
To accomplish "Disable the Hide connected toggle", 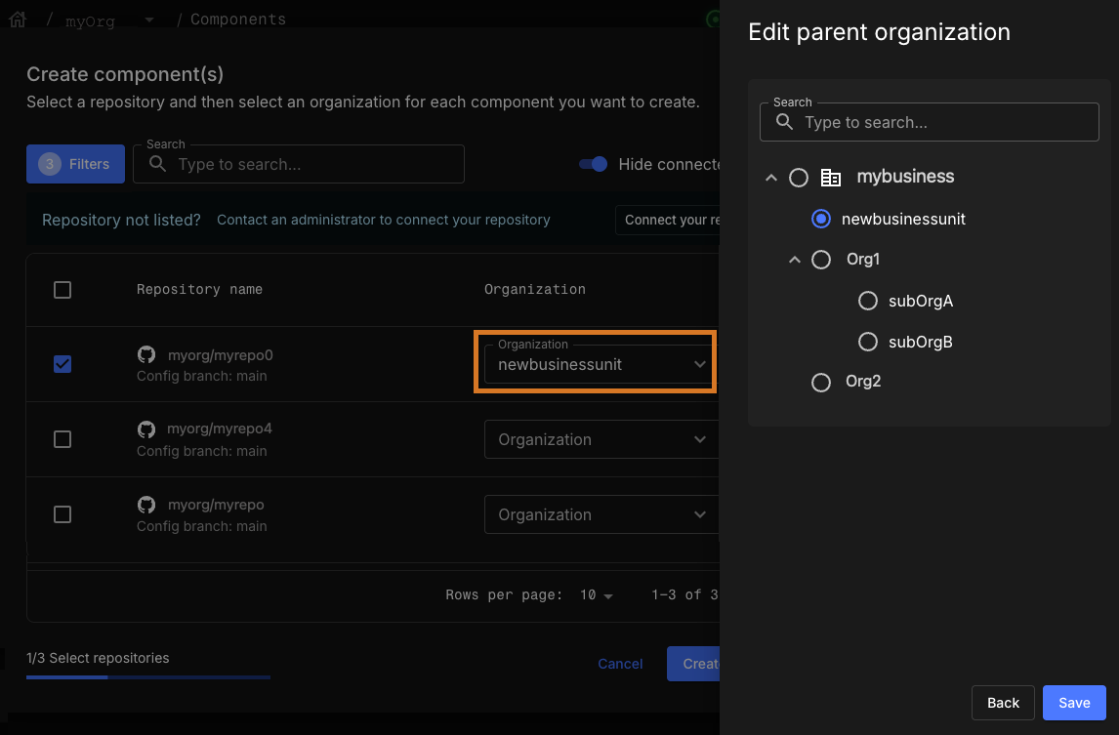I will pyautogui.click(x=594, y=164).
